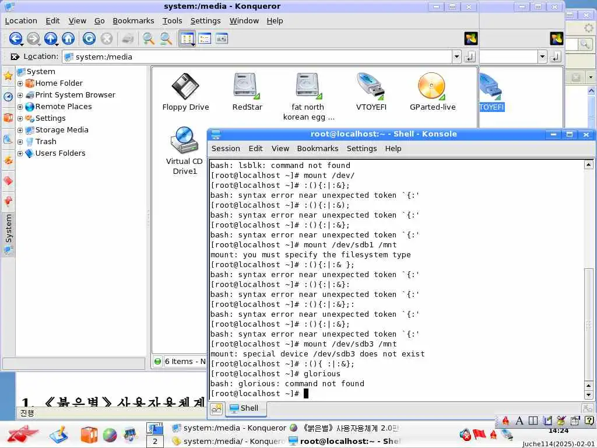Open Konsole's Settings menu

pos(361,149)
